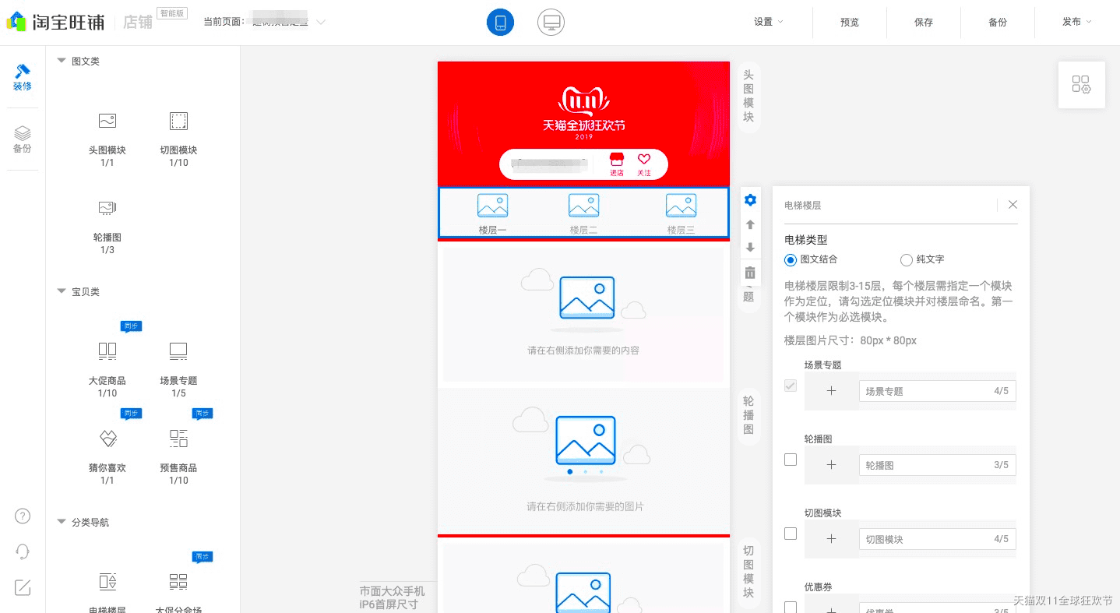Click 预览 preview button
1120x613 pixels.
[850, 23]
